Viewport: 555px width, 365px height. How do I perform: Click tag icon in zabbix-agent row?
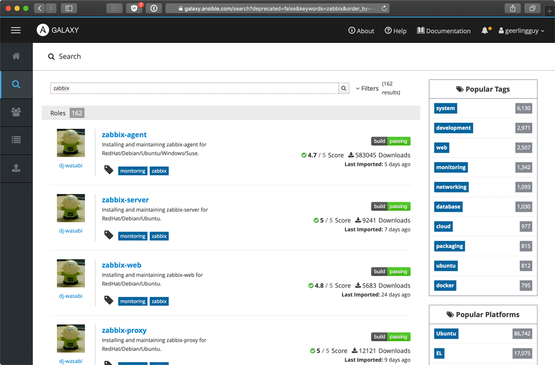pyautogui.click(x=109, y=170)
